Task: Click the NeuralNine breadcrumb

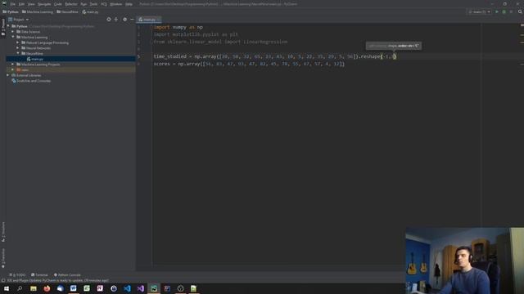Action: 67,11
